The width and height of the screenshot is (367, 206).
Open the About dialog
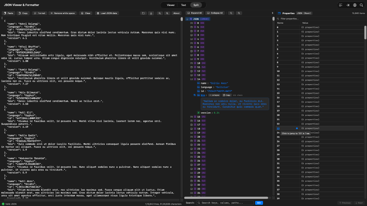pos(176,13)
